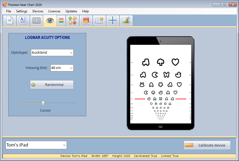Open the text document icon with letter A
Screen dimensions: 239x161
[23, 21]
